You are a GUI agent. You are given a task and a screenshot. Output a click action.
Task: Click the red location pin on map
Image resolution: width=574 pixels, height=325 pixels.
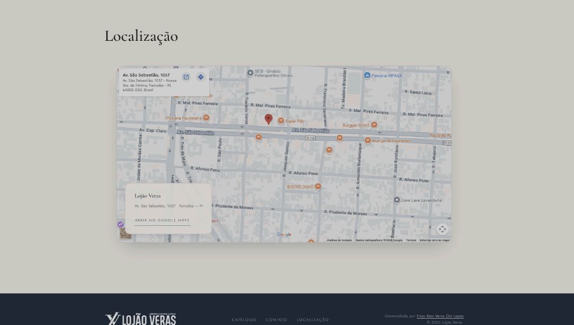click(269, 119)
